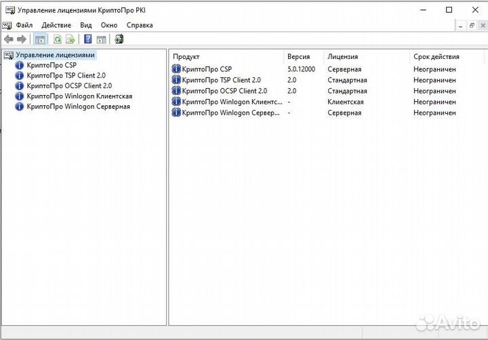Open the Справка menu
This screenshot has width=488, height=340.
140,25
